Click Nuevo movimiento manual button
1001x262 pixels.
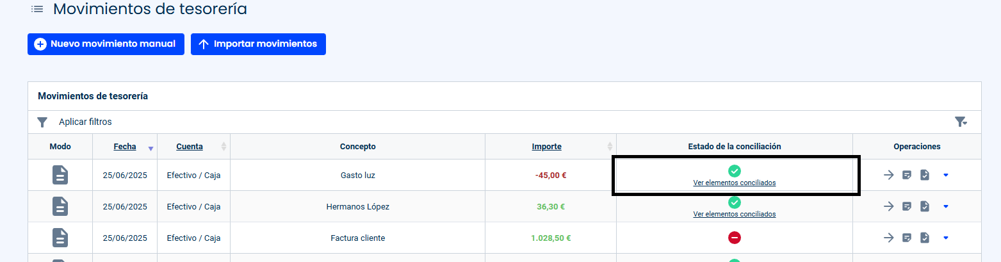[106, 44]
